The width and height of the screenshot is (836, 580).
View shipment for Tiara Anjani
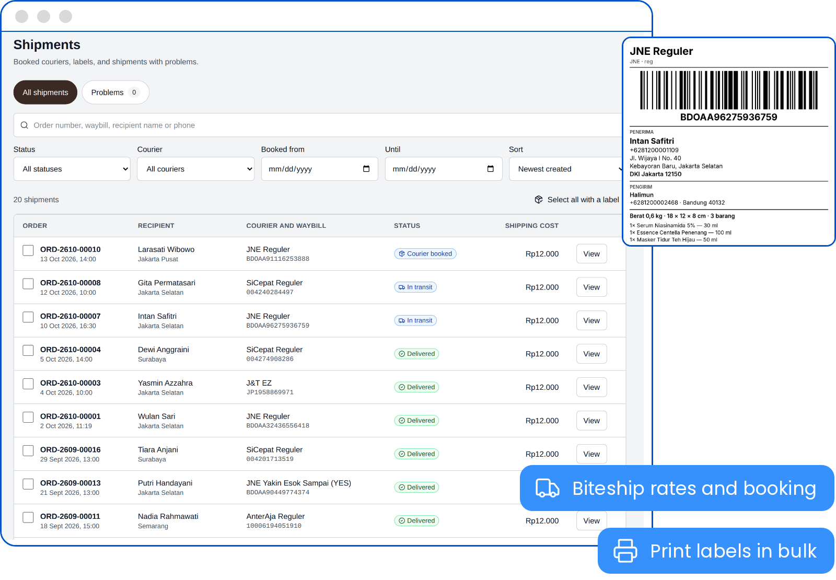point(591,454)
